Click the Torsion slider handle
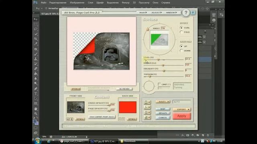 (x=150, y=76)
